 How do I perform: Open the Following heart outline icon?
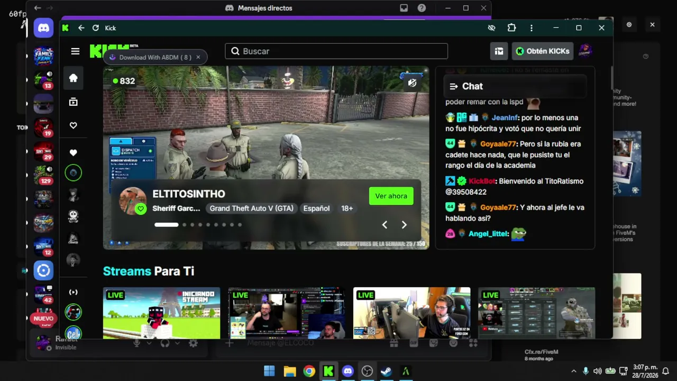pyautogui.click(x=74, y=125)
